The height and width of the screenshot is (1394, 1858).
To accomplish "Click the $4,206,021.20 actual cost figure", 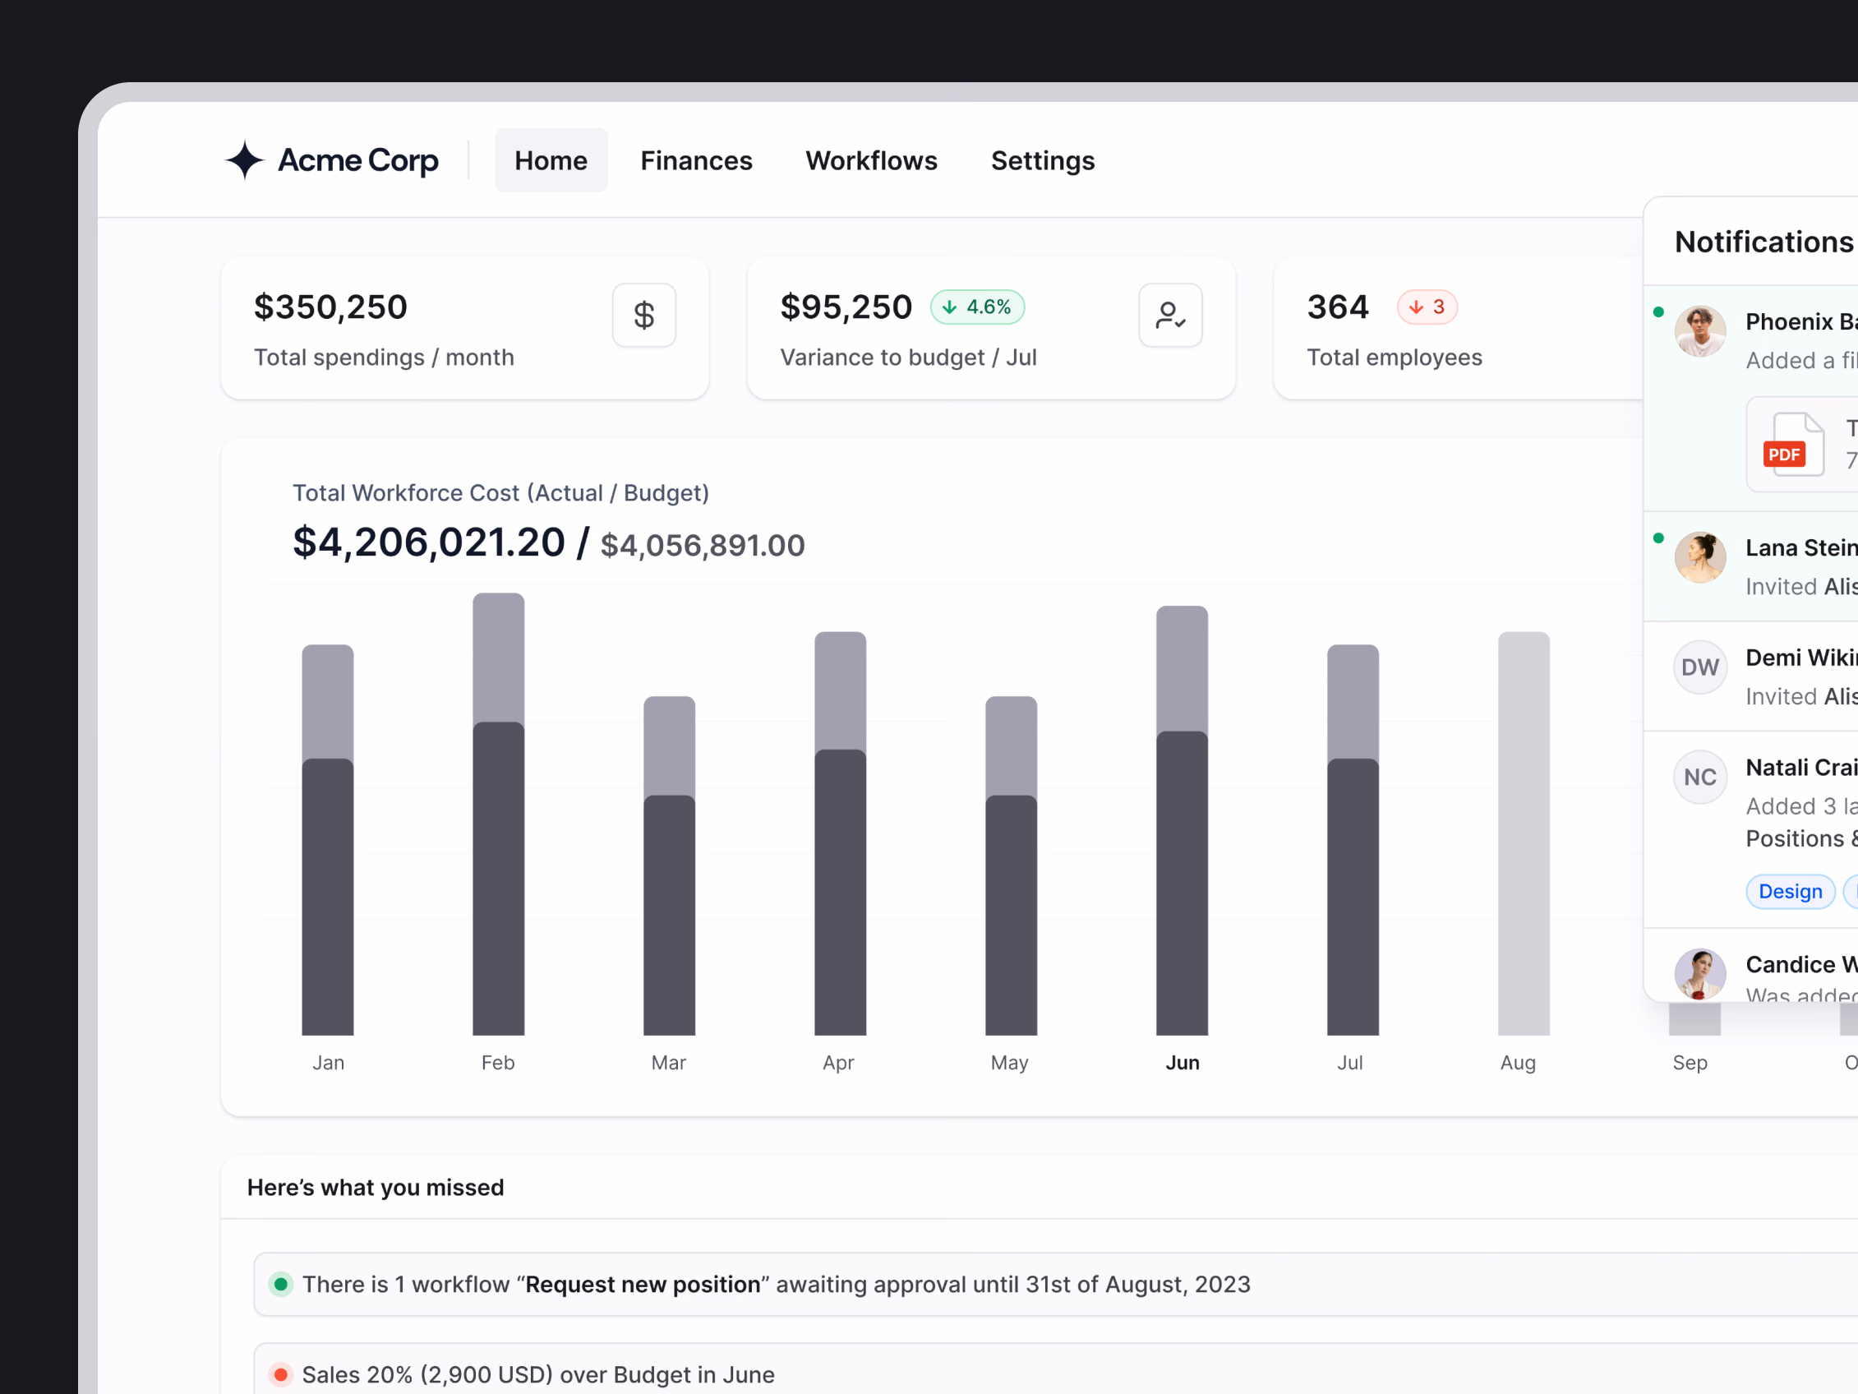I will point(428,542).
